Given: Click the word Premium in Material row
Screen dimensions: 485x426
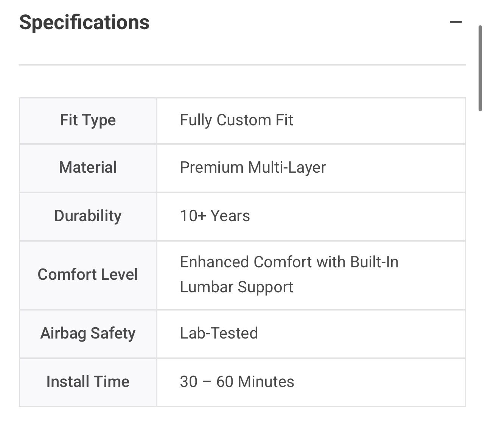Looking at the screenshot, I should pos(211,167).
